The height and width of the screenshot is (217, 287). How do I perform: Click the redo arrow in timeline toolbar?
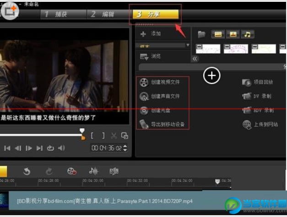point(49,172)
